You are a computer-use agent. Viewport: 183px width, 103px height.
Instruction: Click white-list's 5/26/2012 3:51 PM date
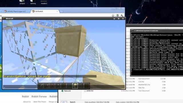tap(128, 91)
